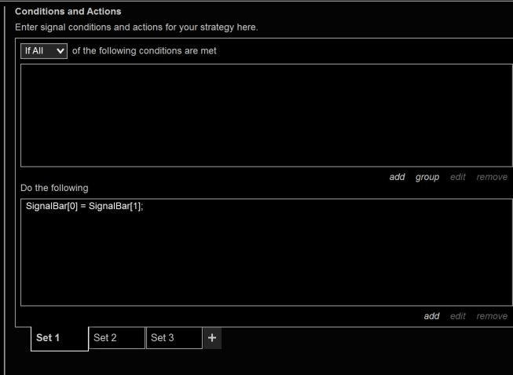The image size is (513, 375).
Task: Click 'remove' below the actions list
Action: (x=492, y=316)
